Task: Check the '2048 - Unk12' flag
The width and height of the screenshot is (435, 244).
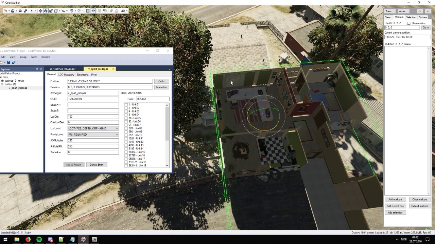Action: (x=126, y=142)
